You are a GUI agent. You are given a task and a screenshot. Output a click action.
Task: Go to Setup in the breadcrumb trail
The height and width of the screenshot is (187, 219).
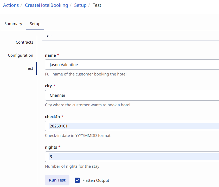tap(80, 5)
